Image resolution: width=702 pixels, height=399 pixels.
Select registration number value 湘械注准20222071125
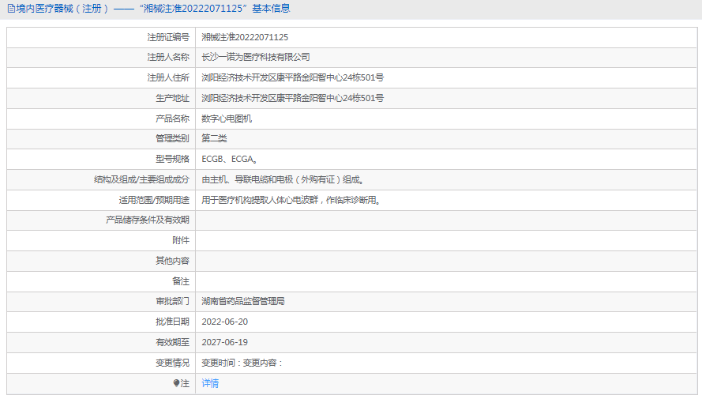tap(245, 37)
